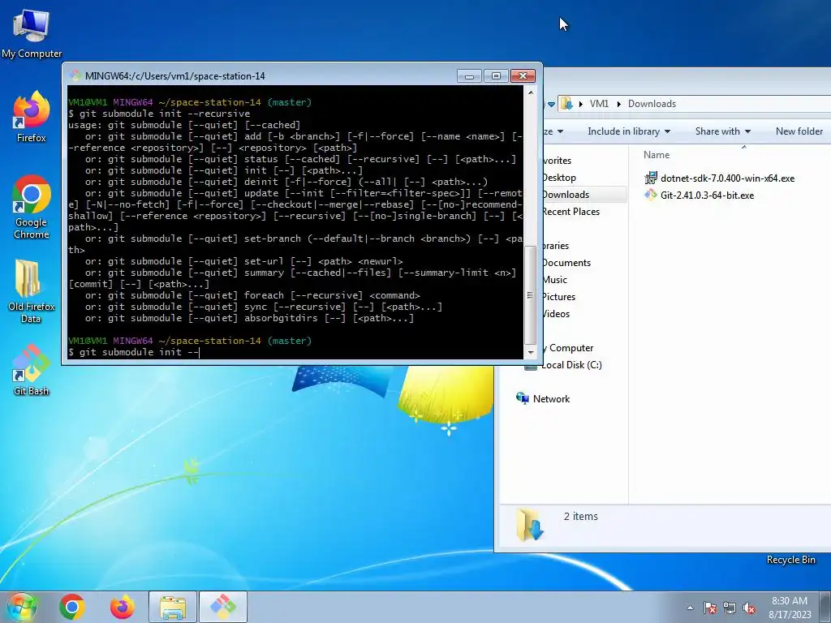831x623 pixels.
Task: Minimize the MINGW64 terminal window
Action: tap(469, 75)
